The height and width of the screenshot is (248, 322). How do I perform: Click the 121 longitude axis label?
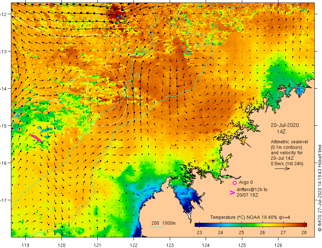click(98, 245)
